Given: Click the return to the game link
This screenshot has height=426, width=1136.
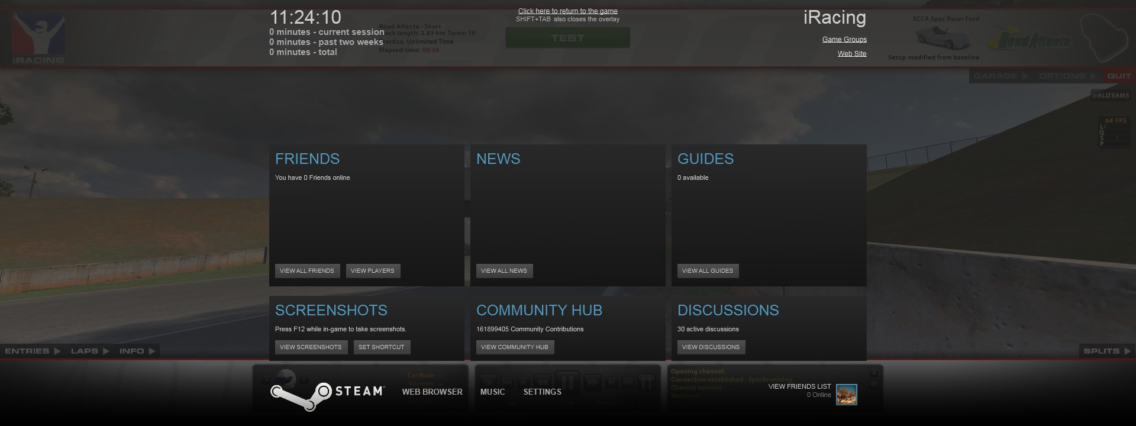Looking at the screenshot, I should 567,11.
